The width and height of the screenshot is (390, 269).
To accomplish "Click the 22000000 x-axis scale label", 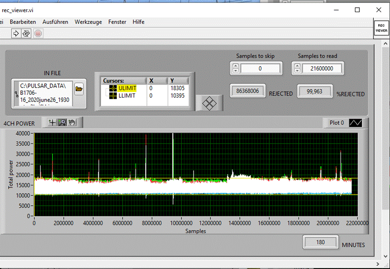I will click(x=357, y=223).
